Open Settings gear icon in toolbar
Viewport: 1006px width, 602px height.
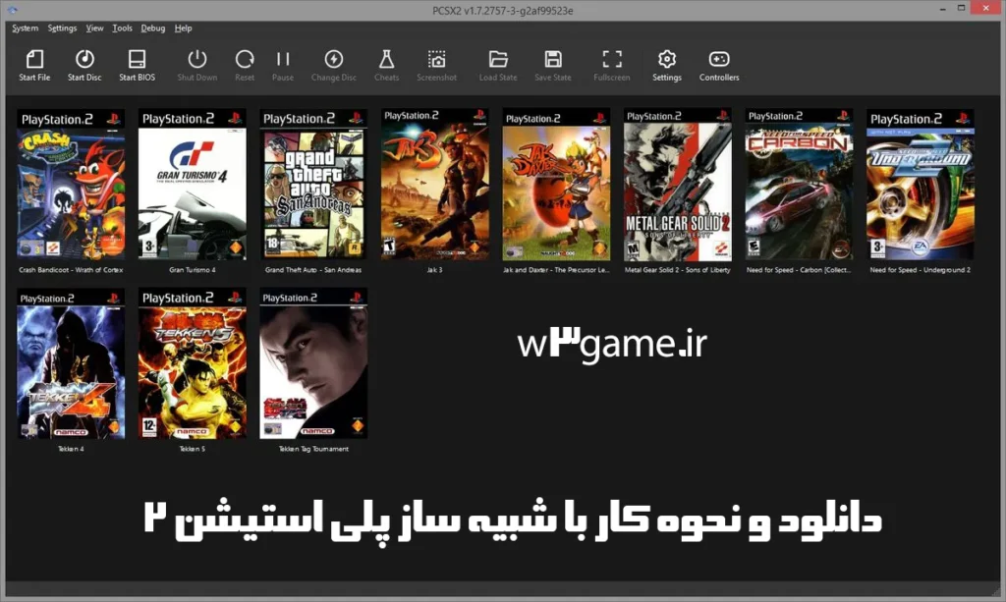pyautogui.click(x=667, y=60)
